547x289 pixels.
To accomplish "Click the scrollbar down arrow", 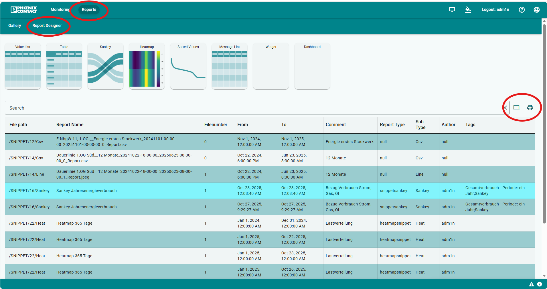I will tap(544, 276).
